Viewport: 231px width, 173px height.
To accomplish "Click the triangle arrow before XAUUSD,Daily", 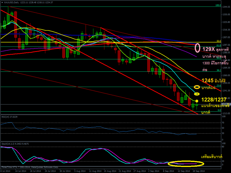I will tap(2, 2).
